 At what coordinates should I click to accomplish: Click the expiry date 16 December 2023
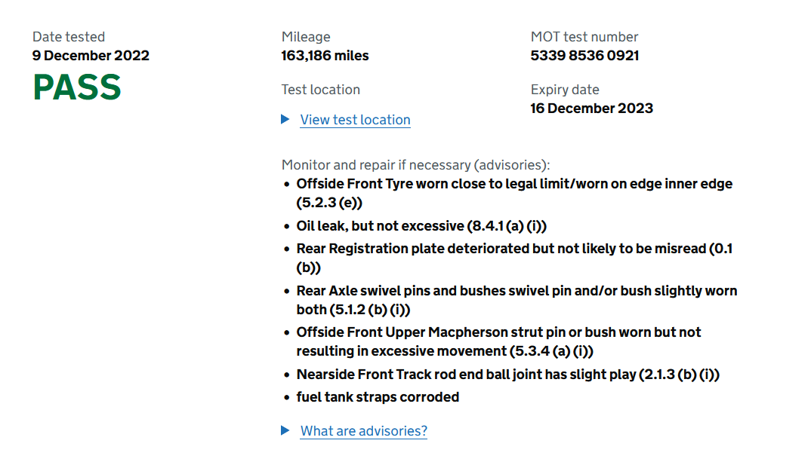[x=592, y=108]
